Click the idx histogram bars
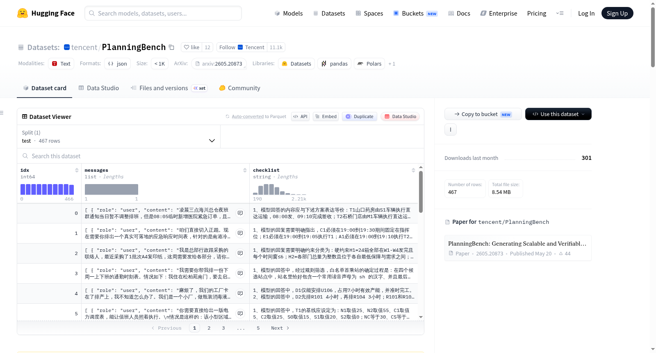Screen dimensions: 656x353 click(x=47, y=189)
